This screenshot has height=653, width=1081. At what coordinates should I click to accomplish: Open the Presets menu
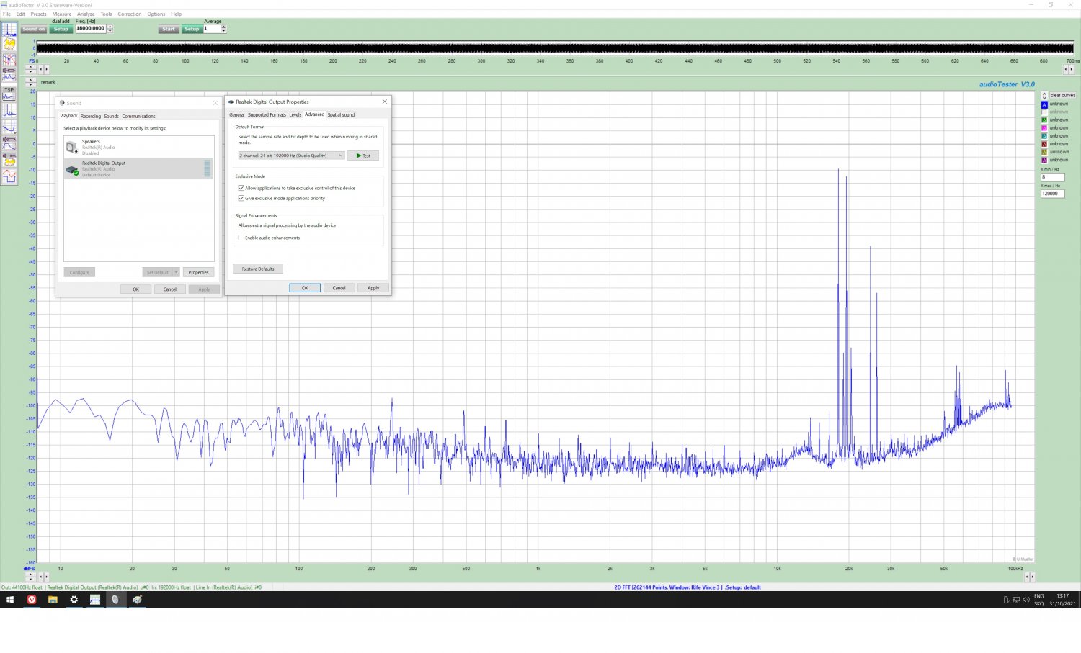pos(38,14)
